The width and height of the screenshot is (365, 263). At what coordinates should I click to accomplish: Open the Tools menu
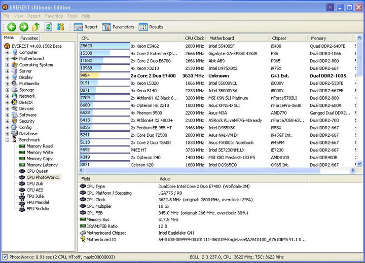click(x=72, y=16)
